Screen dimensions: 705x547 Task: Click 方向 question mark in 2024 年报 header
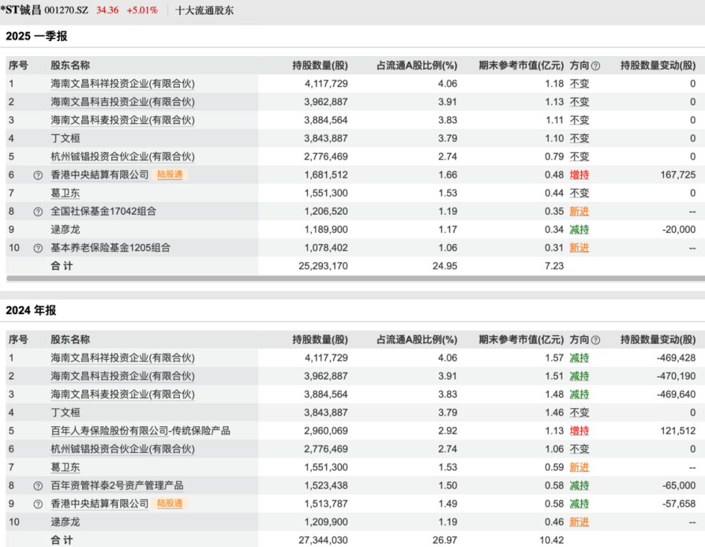point(595,340)
